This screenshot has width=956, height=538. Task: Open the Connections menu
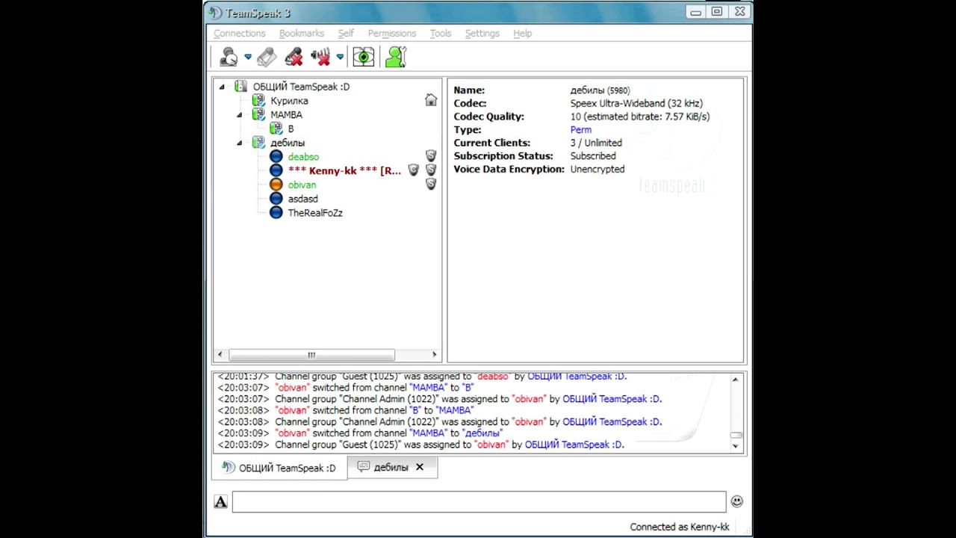pos(239,34)
